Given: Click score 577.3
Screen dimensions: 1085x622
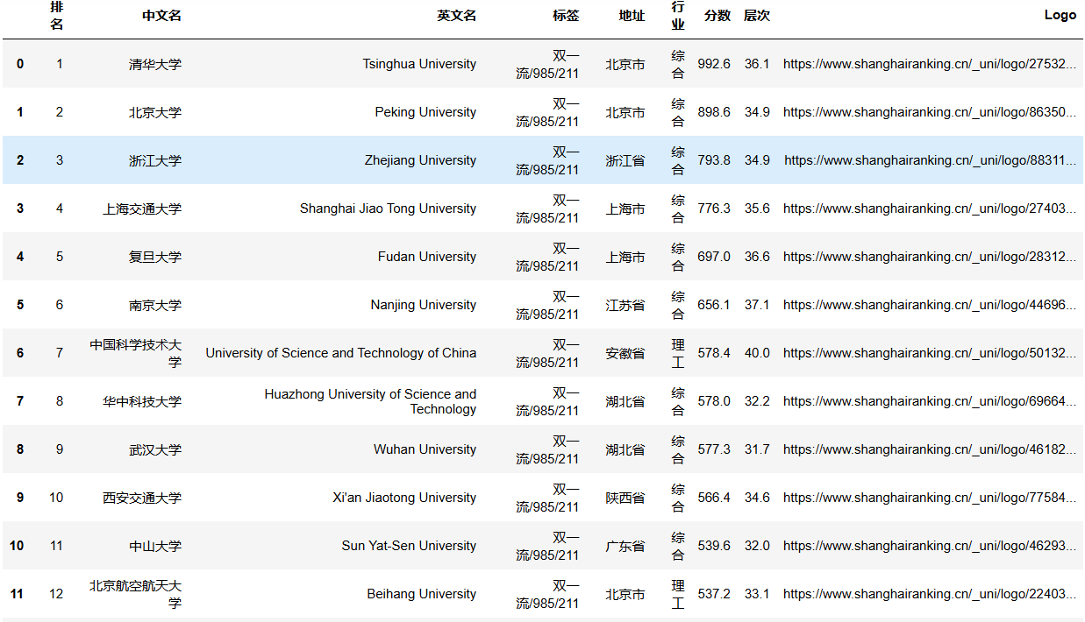Looking at the screenshot, I should click(714, 449).
